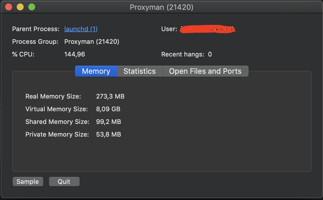Open the launchd (1) parent process link
This screenshot has height=200, width=323.
pyautogui.click(x=81, y=29)
